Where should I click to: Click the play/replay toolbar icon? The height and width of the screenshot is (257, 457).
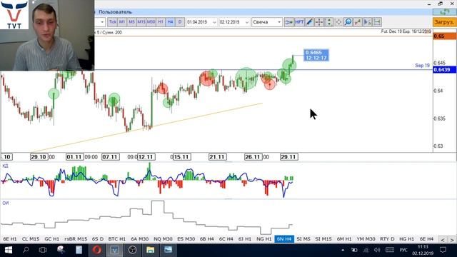[x=367, y=22]
